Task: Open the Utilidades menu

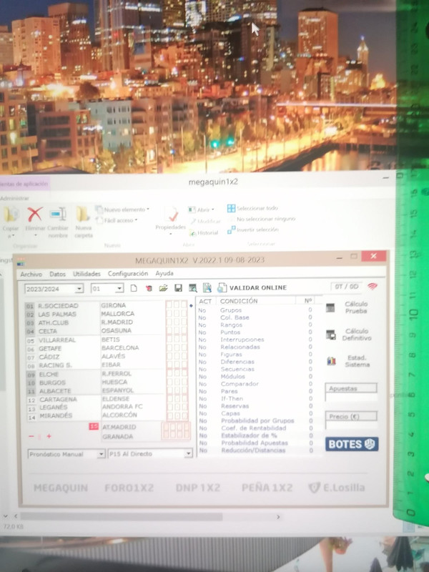Action: 87,274
